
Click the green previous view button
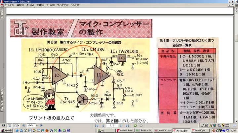coord(135,125)
